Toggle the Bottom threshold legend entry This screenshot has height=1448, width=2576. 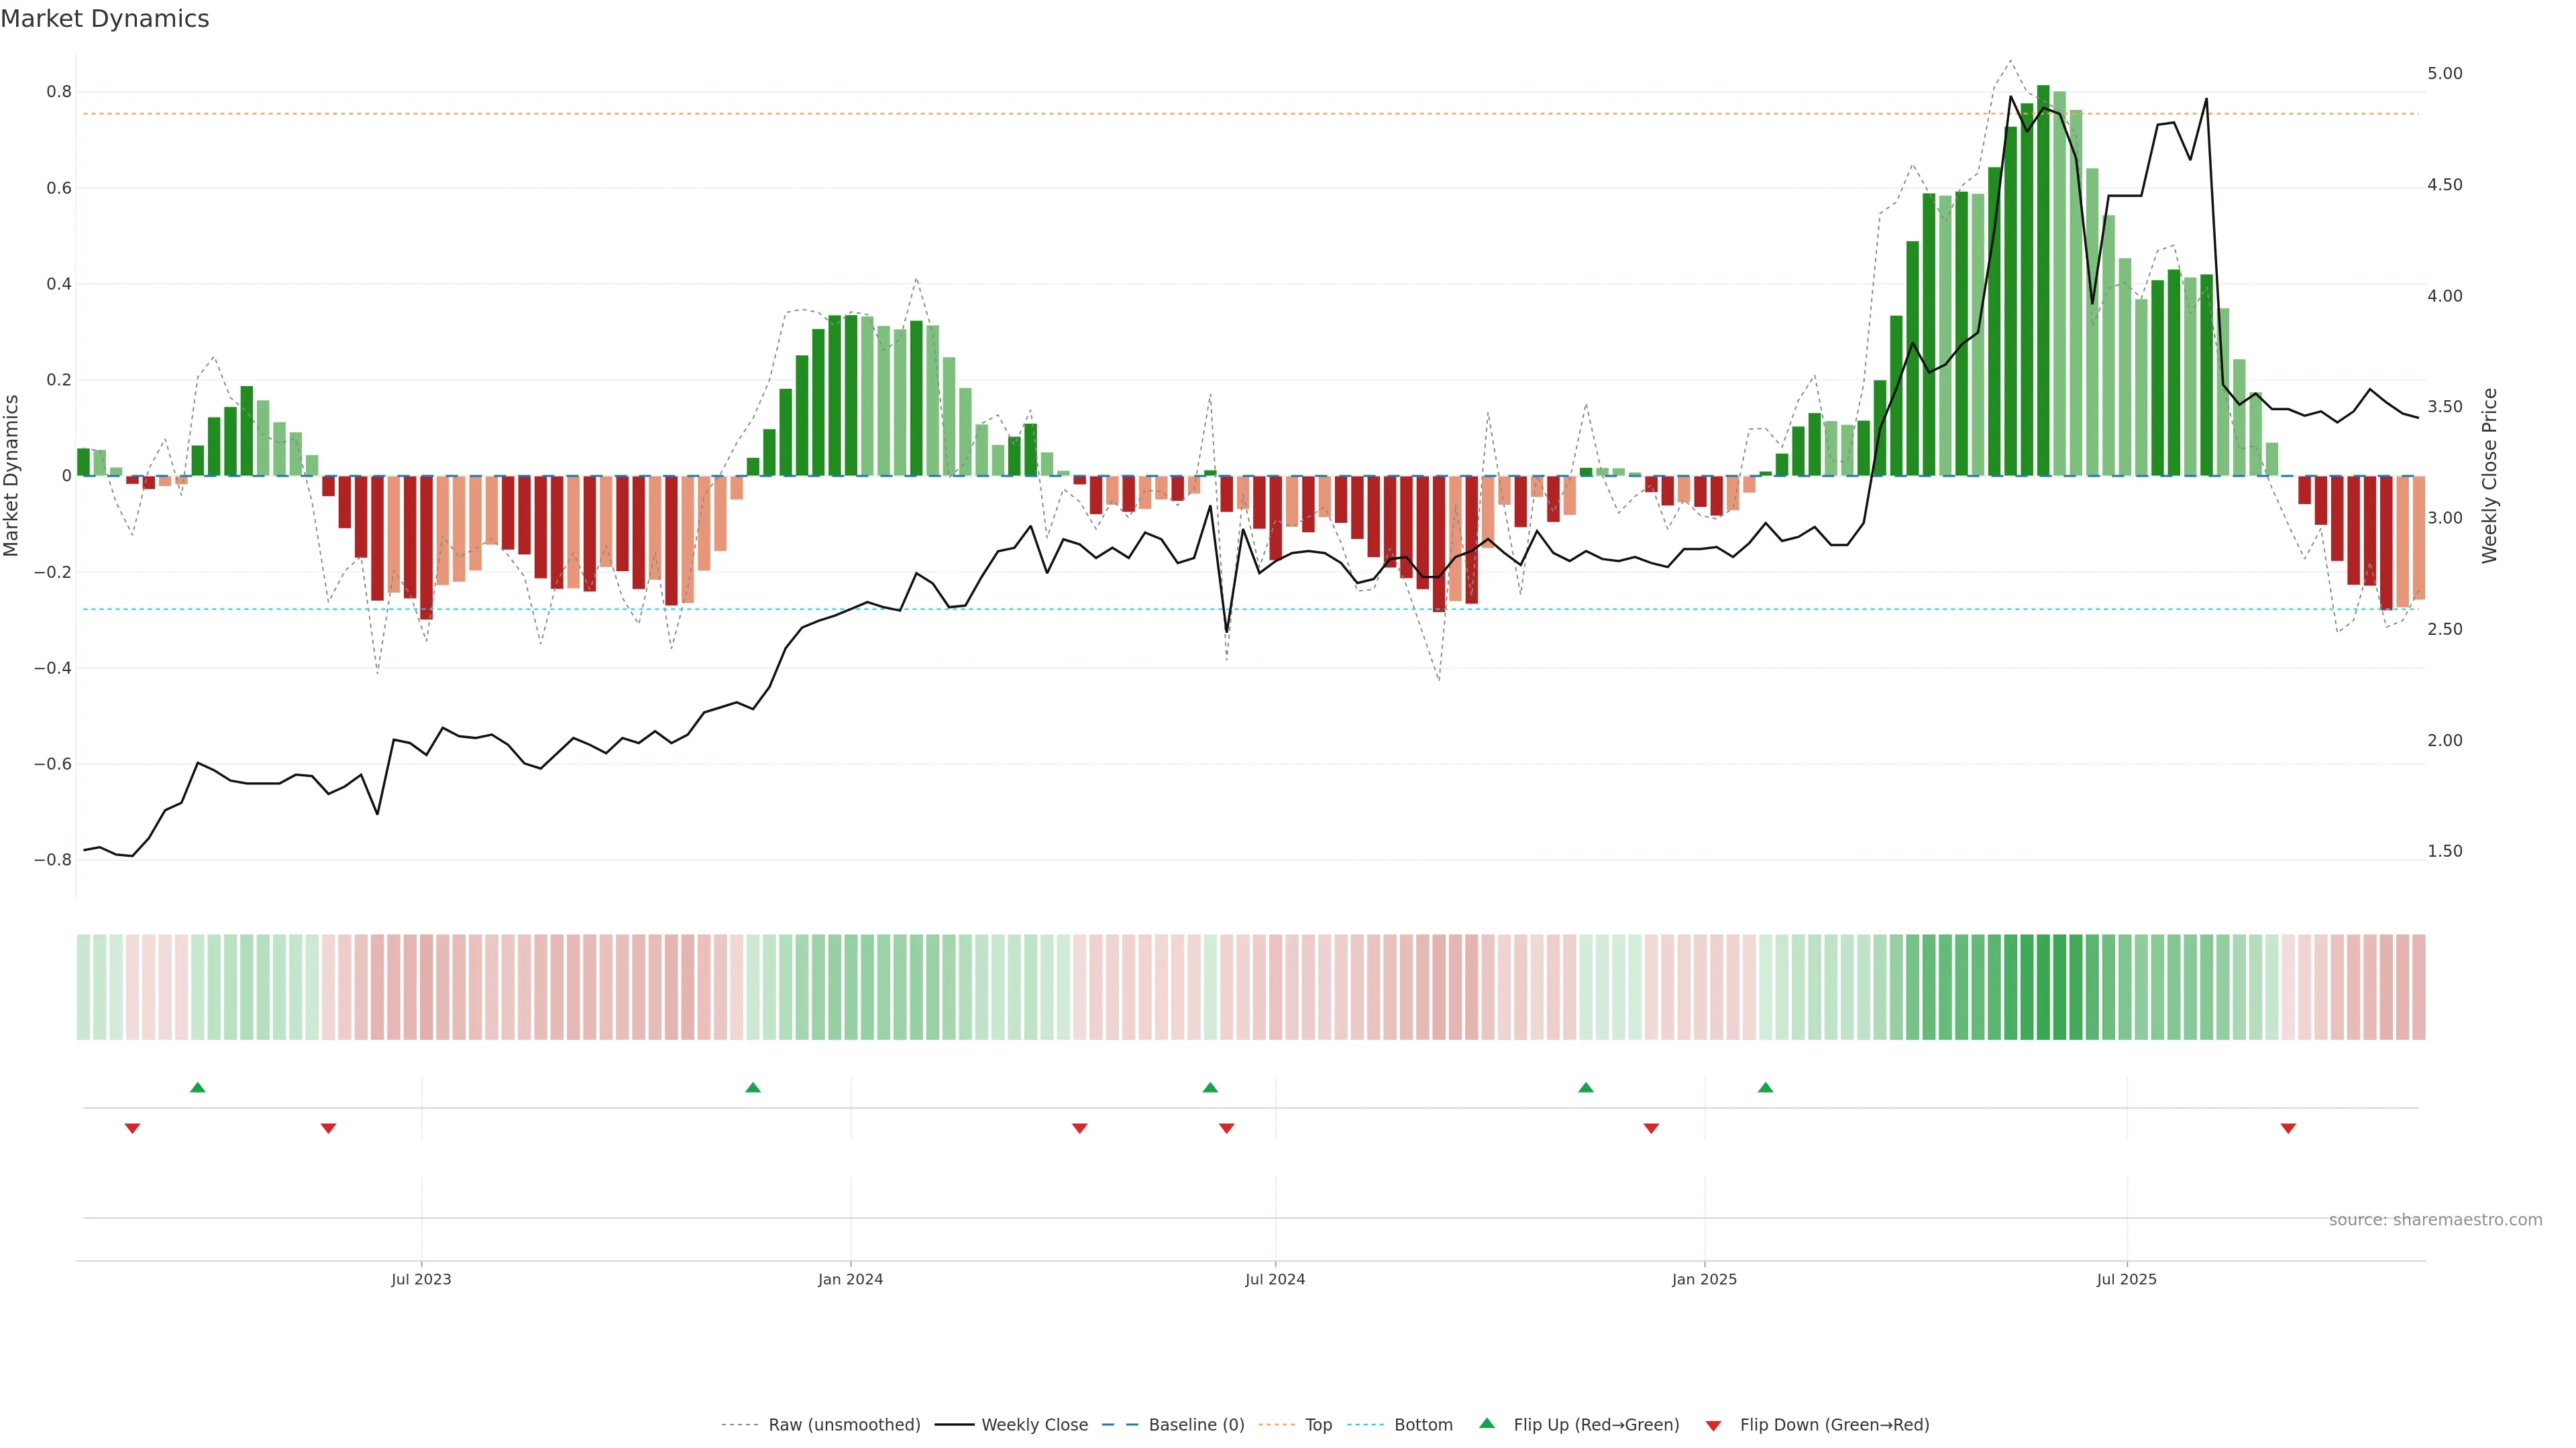(x=1423, y=1425)
